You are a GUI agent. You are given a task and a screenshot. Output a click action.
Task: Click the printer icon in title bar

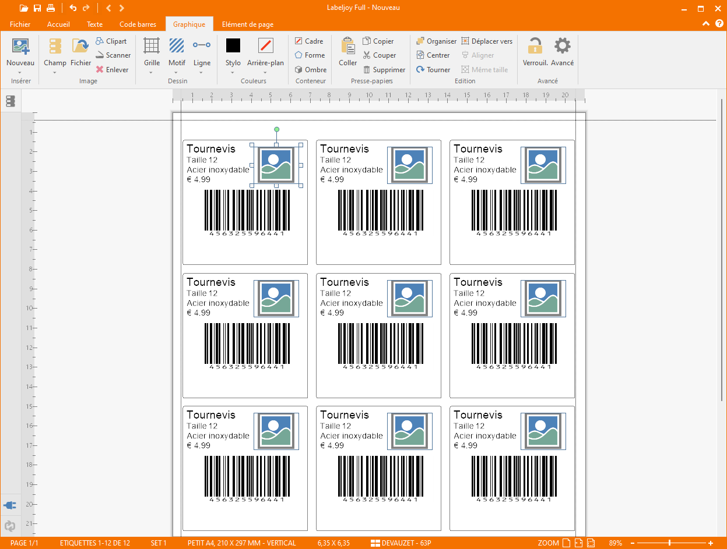coord(51,8)
